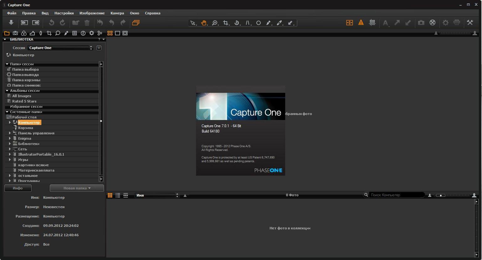
Task: Open the Lens tool tab
Action: [41, 33]
